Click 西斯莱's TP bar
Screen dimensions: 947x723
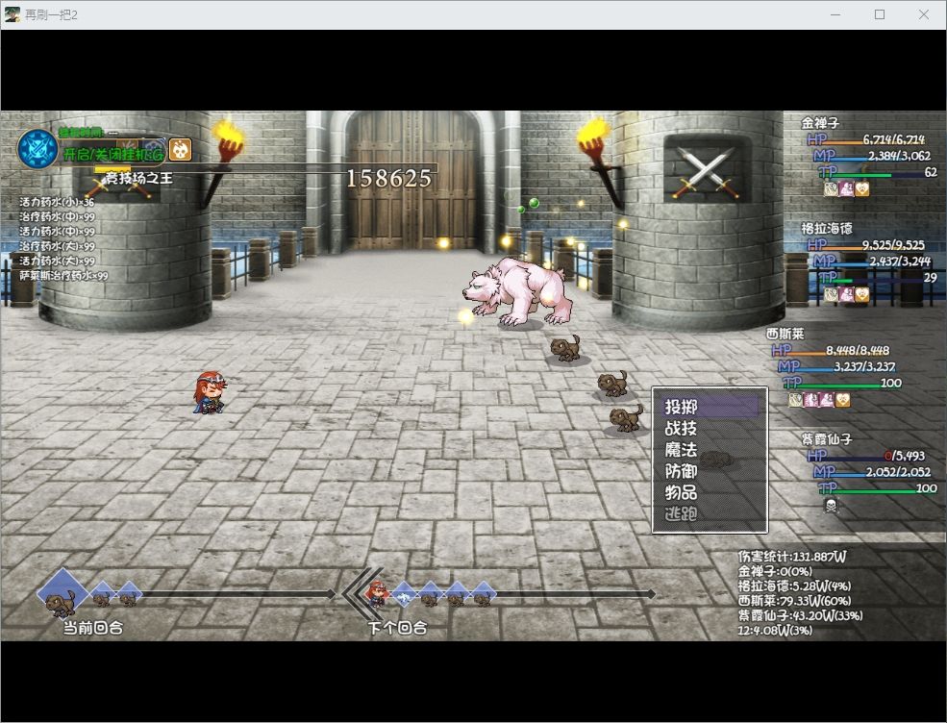[x=842, y=383]
